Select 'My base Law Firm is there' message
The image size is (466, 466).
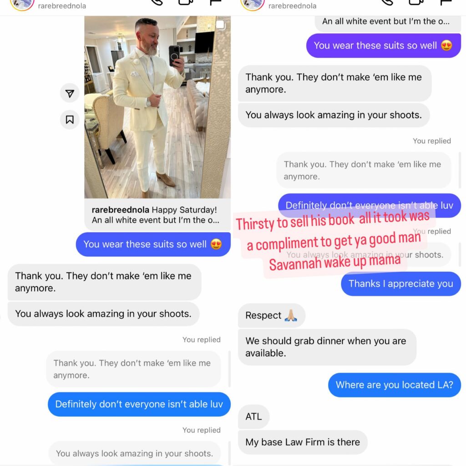coord(303,442)
